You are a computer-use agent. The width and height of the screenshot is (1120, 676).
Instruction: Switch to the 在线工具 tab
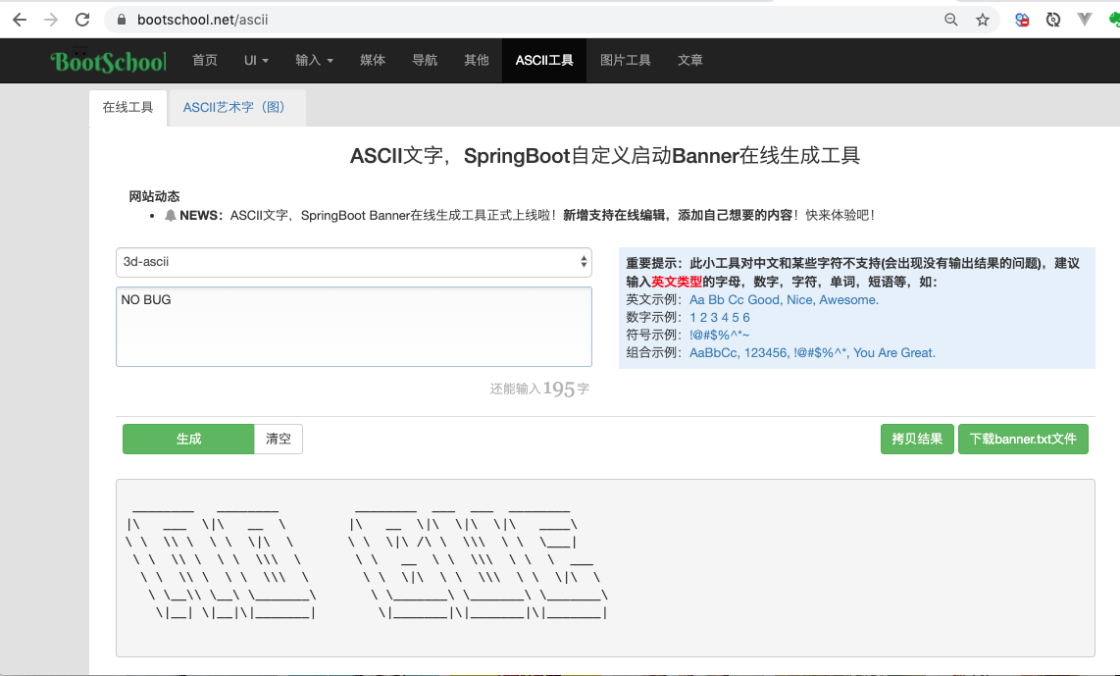tap(127, 107)
